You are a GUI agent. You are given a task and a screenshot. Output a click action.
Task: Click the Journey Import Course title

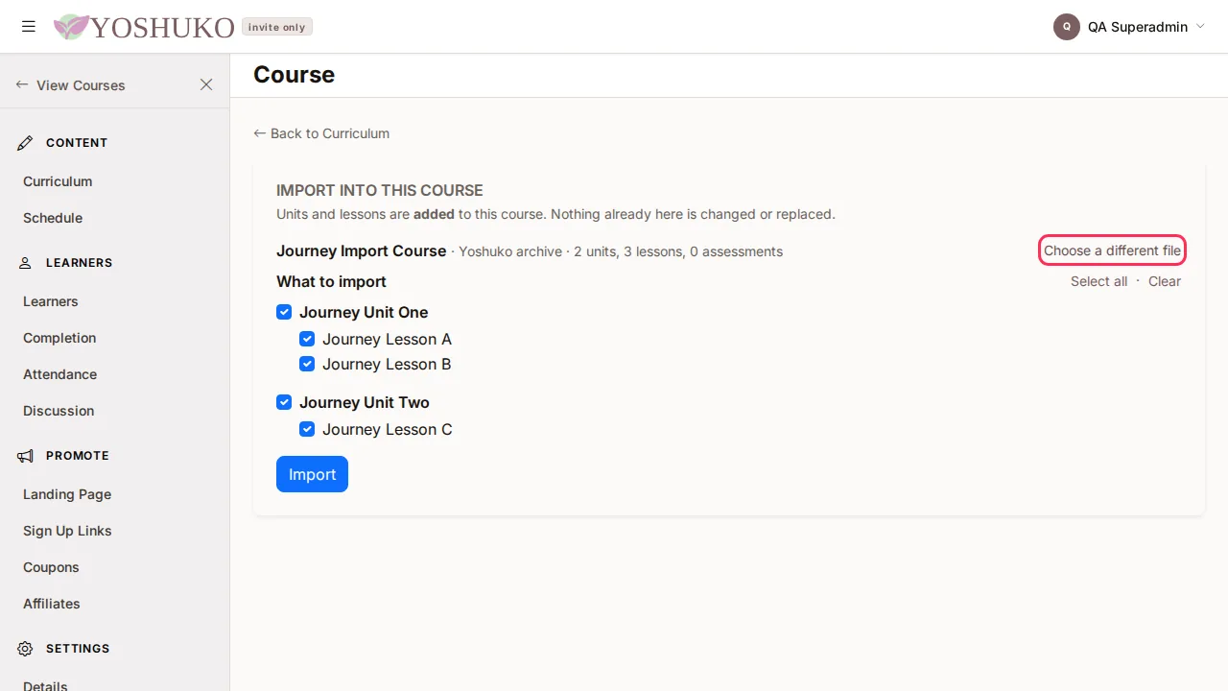[362, 251]
